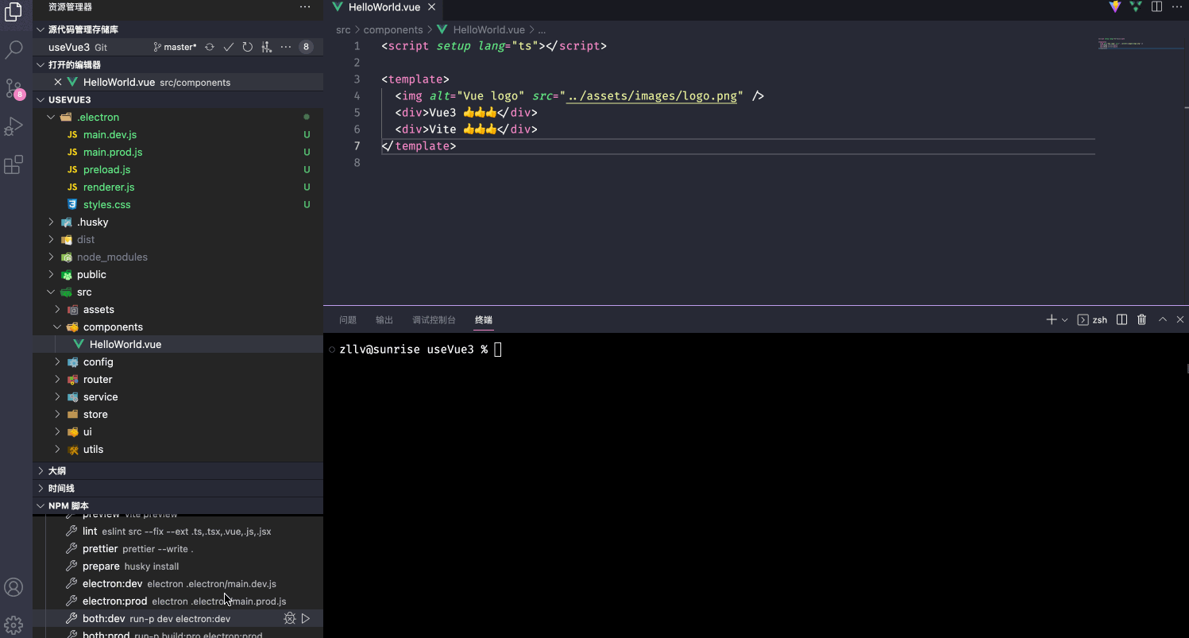Open renderer.js file
The height and width of the screenshot is (638, 1189).
point(178,187)
